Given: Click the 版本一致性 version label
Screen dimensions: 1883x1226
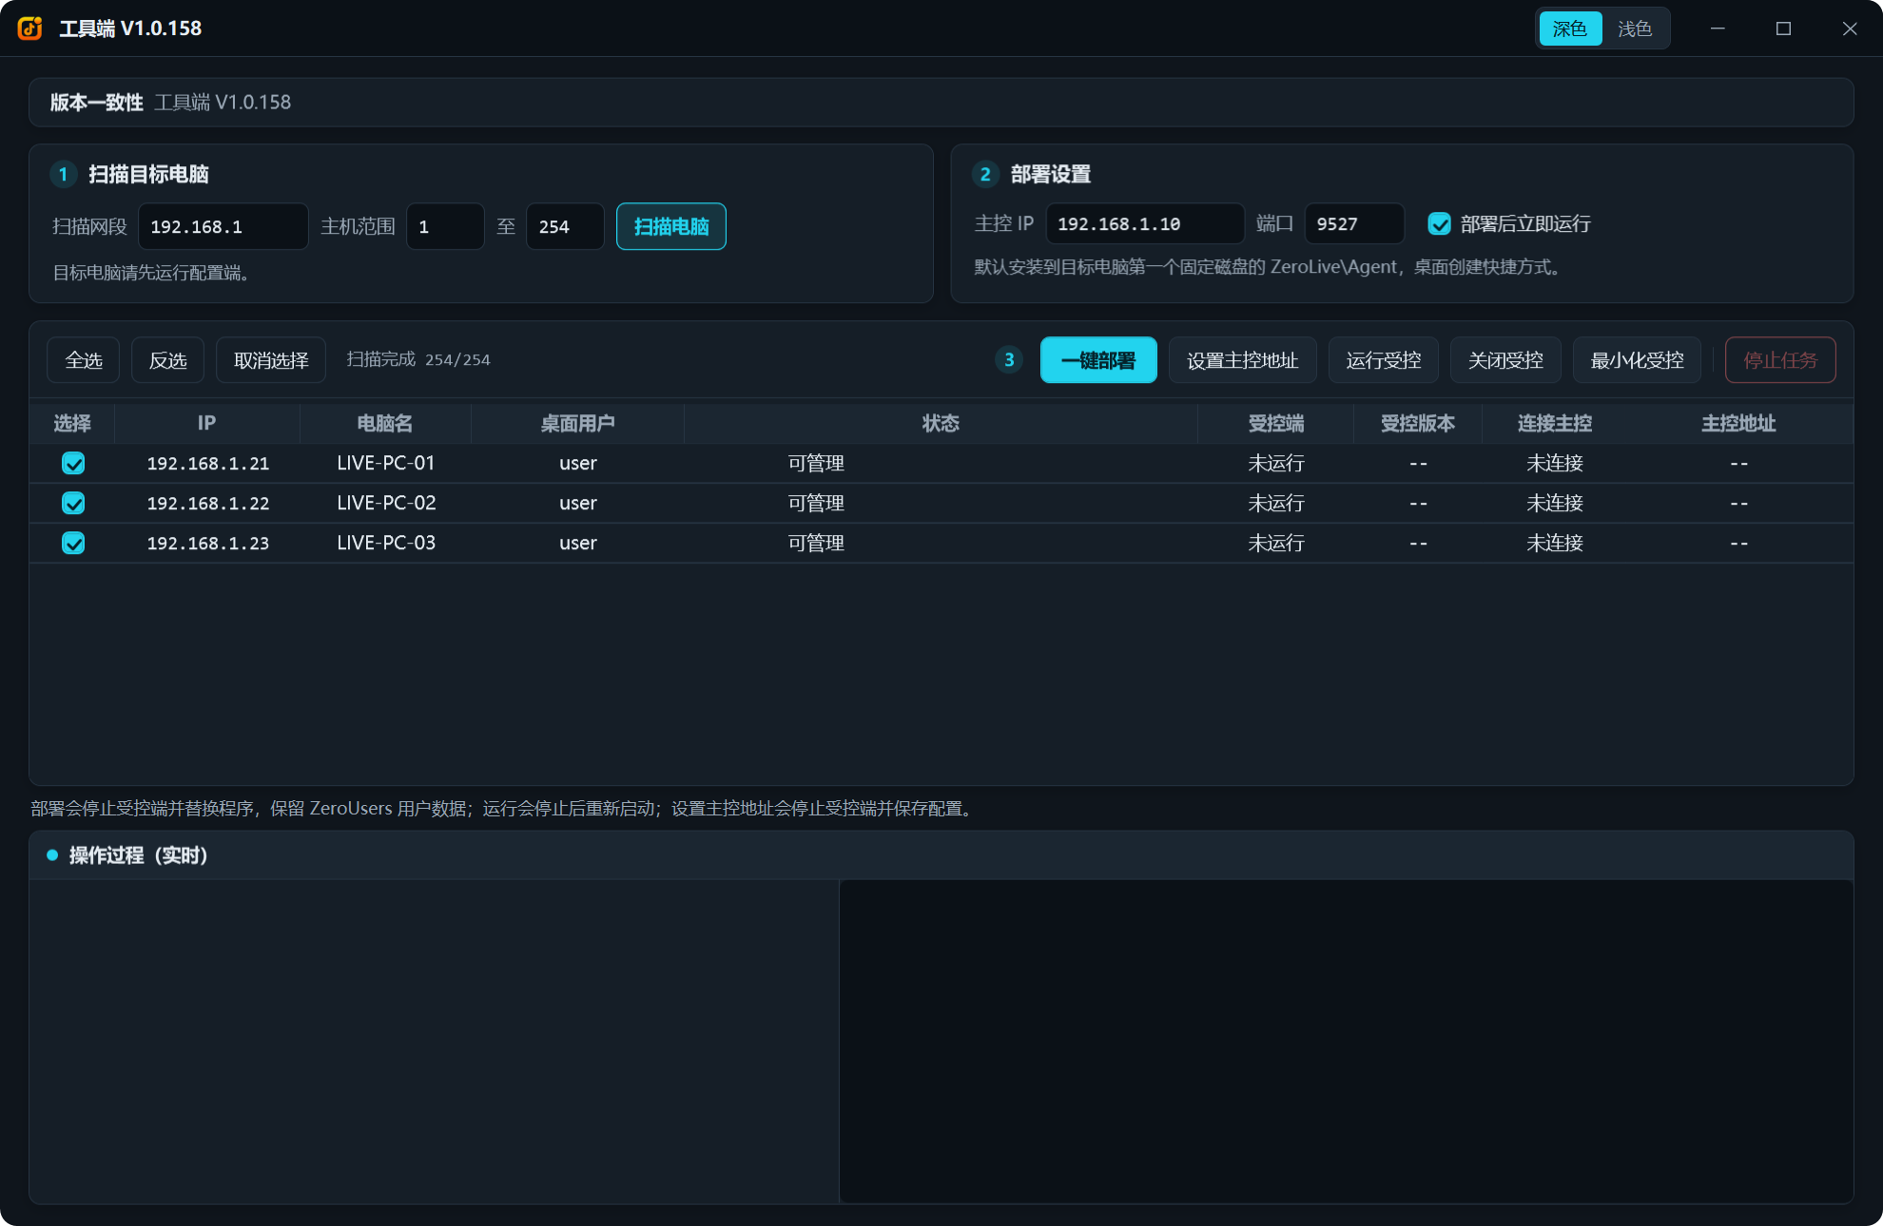Looking at the screenshot, I should (x=96, y=102).
